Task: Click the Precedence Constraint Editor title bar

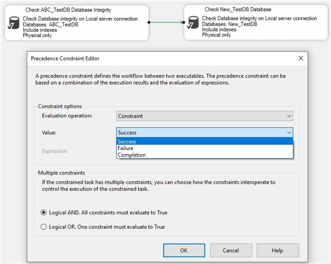Action: click(144, 58)
